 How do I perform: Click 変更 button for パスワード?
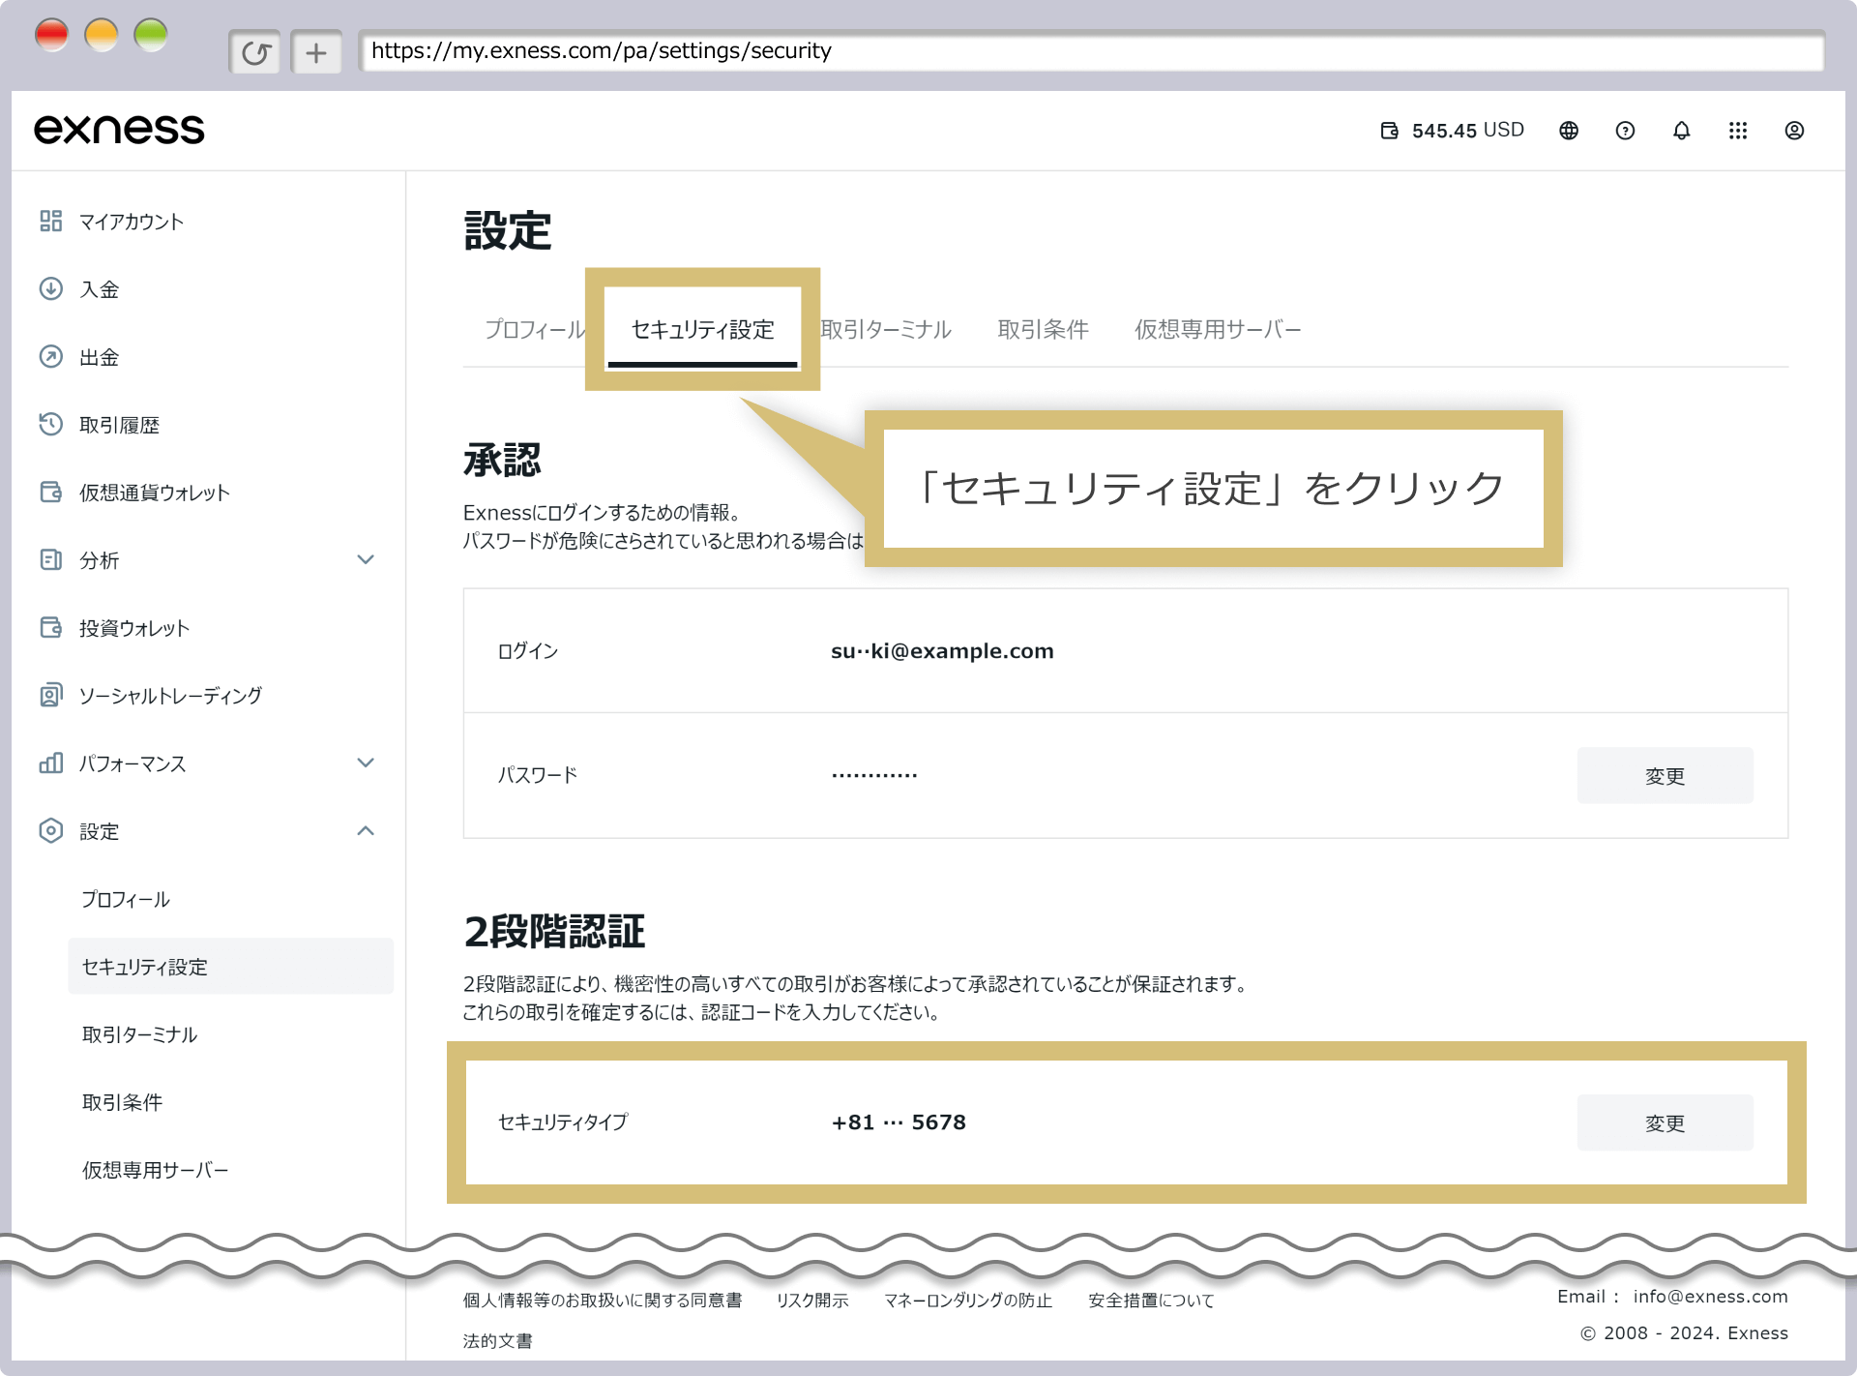coord(1665,775)
